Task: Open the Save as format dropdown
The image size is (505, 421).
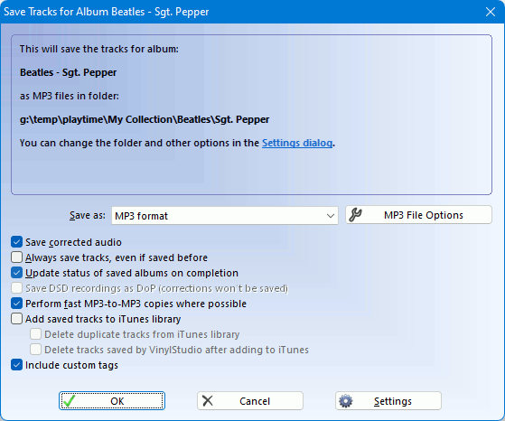Action: (225, 216)
